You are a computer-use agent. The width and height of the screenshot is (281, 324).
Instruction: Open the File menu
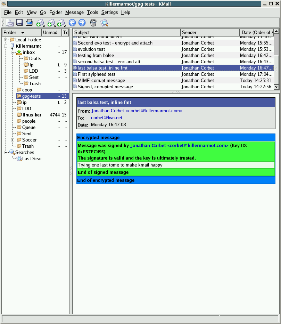click(x=8, y=13)
